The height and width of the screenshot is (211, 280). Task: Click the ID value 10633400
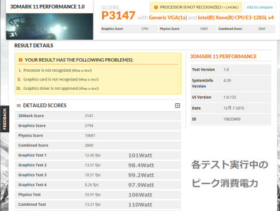tap(232, 119)
